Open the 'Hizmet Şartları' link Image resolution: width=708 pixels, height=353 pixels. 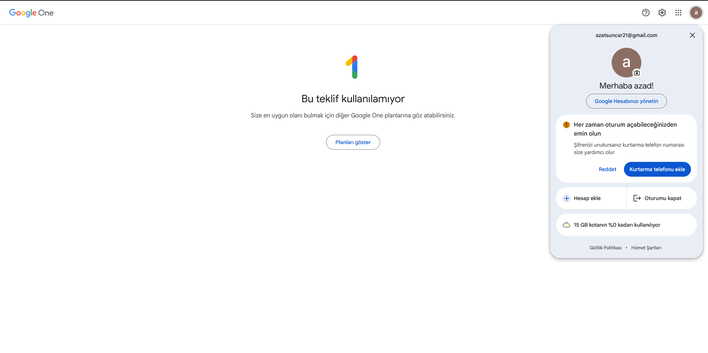point(646,248)
